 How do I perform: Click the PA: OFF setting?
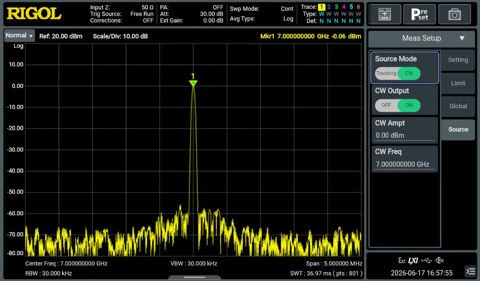[x=192, y=7]
